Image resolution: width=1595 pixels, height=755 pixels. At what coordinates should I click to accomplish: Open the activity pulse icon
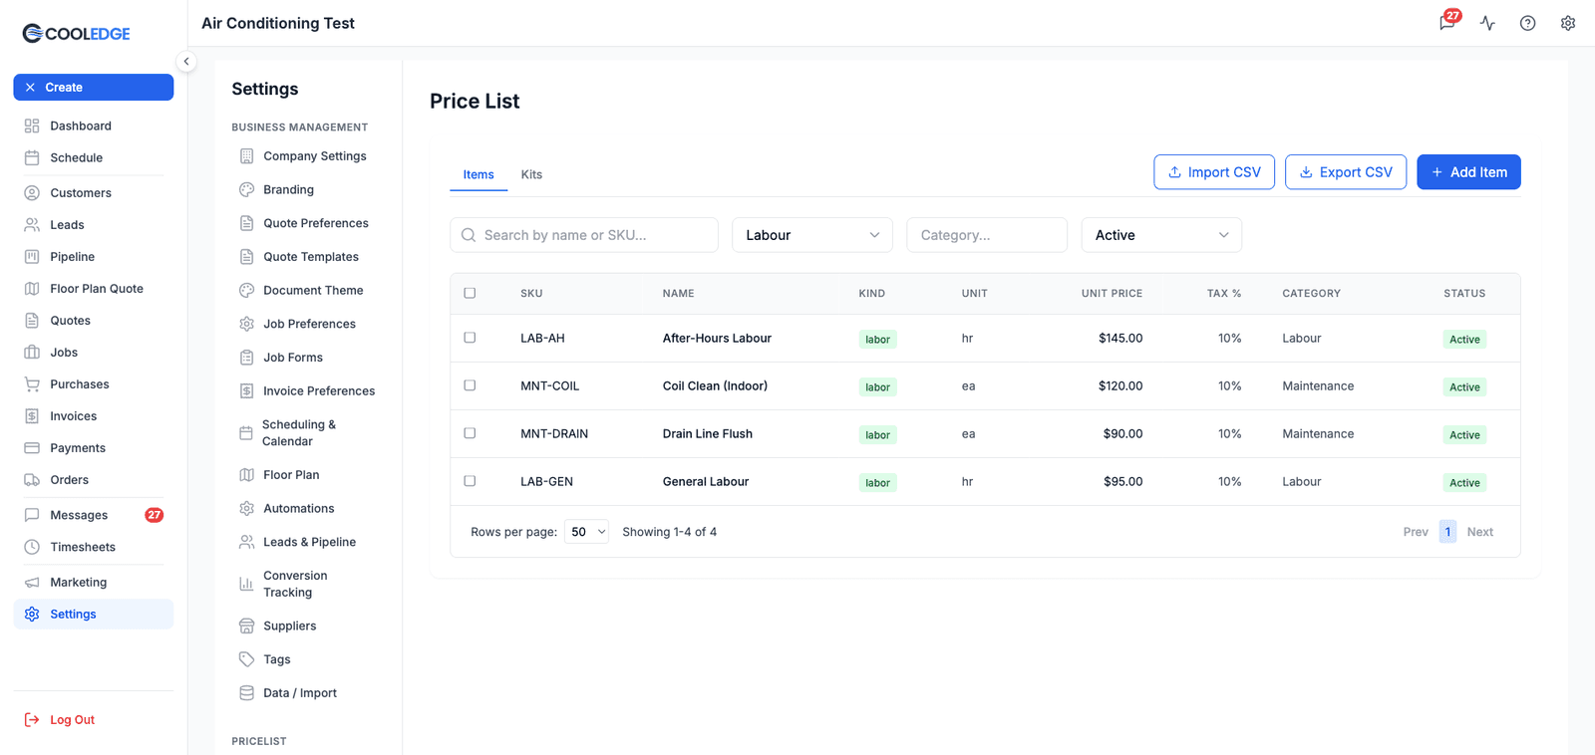click(x=1487, y=23)
